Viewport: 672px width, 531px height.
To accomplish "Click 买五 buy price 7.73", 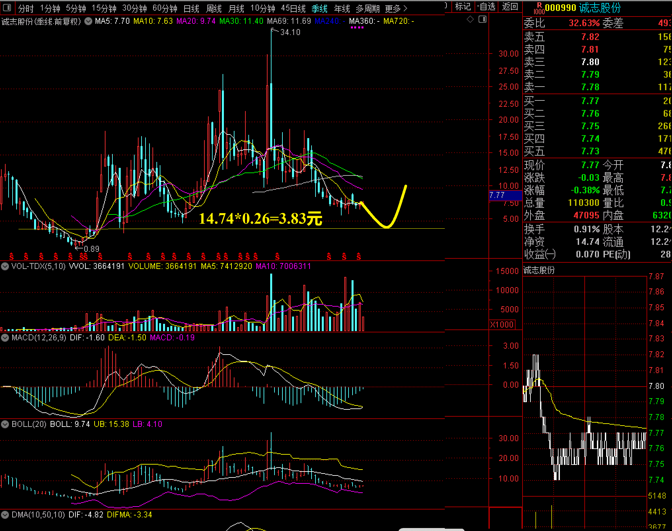I will point(590,151).
